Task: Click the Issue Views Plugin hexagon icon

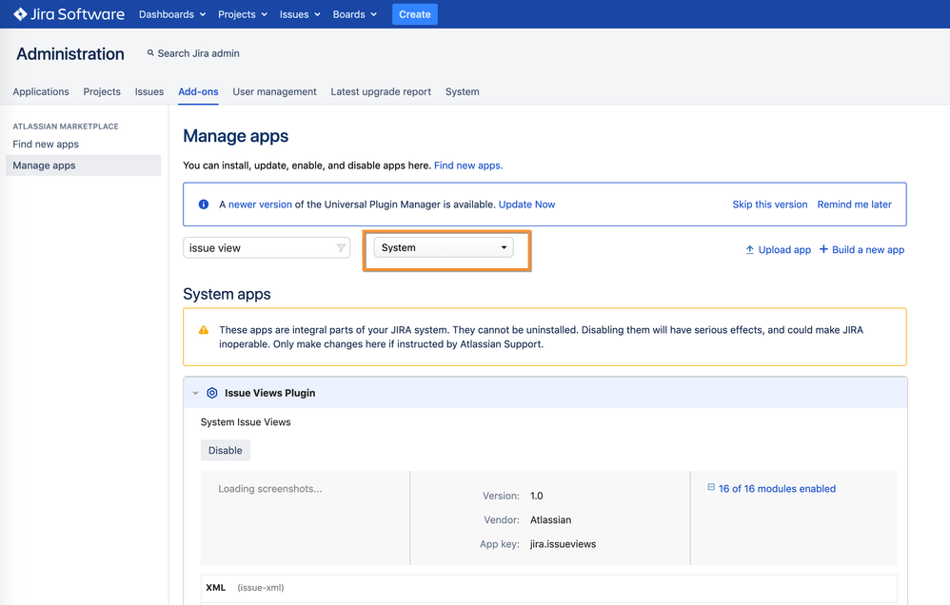Action: (212, 393)
